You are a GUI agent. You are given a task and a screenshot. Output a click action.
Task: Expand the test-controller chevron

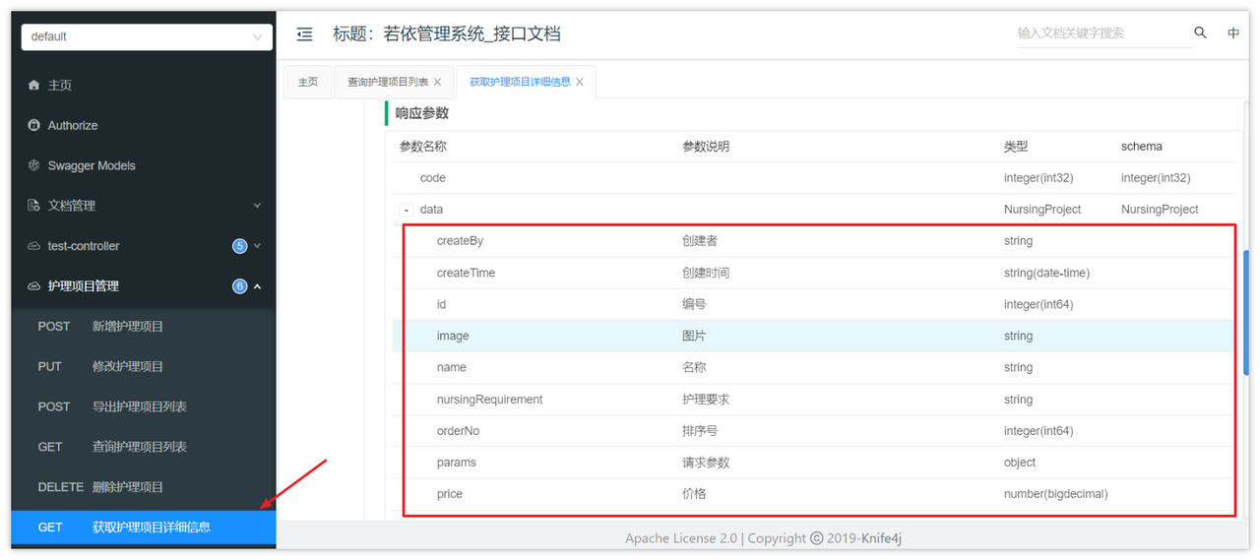pos(258,246)
